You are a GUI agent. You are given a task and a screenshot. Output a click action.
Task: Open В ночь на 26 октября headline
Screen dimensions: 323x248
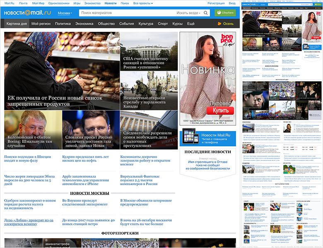tap(146, 222)
